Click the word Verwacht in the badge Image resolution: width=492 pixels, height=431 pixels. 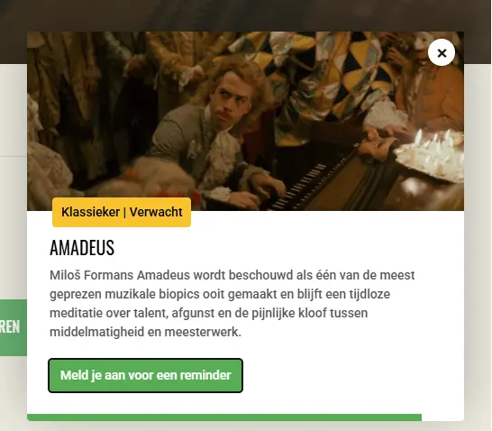pos(156,212)
